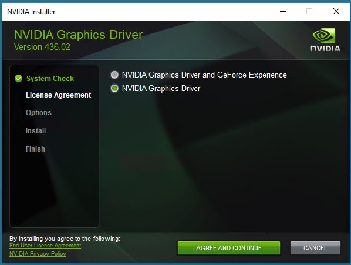This screenshot has width=351, height=265.
Task: Click 'By installing you agree to the following' text
Action: tap(65, 239)
